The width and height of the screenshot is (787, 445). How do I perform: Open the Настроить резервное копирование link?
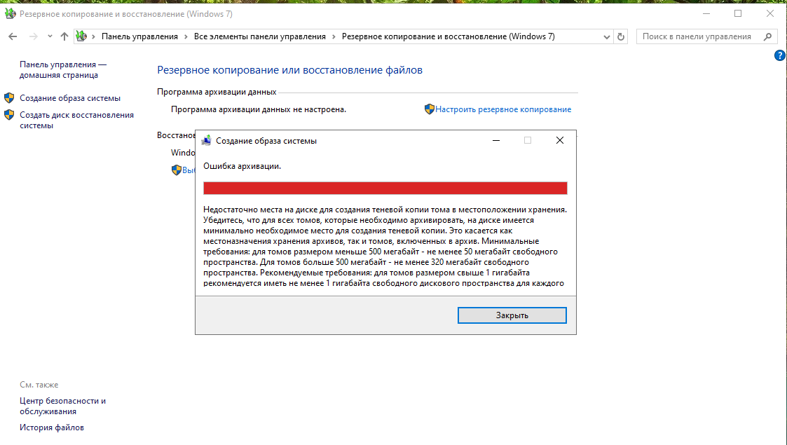(503, 109)
